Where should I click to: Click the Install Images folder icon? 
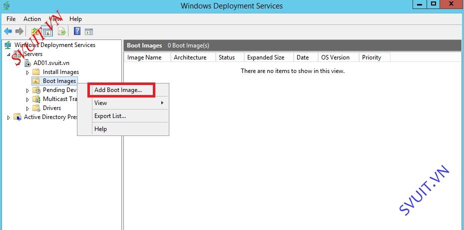point(36,72)
